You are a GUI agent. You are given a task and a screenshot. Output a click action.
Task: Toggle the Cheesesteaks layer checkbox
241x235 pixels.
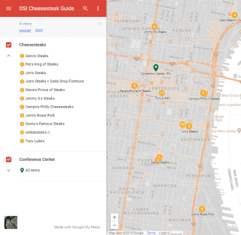[x=8, y=45]
